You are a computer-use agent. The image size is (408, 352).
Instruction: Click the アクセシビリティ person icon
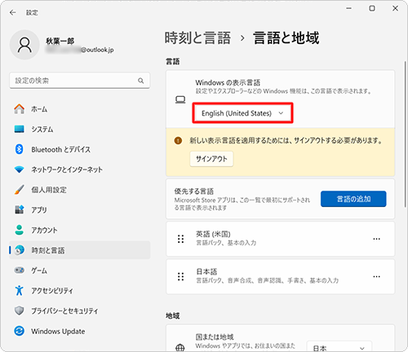19,290
